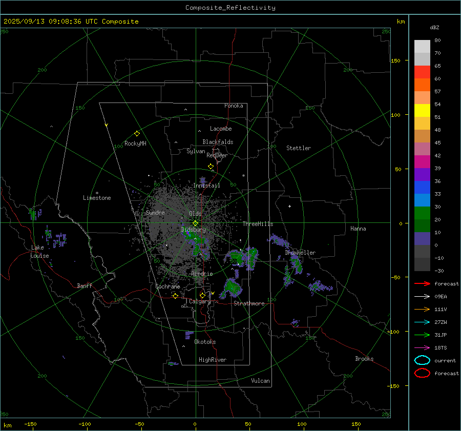Click the light gray 70–80 dBZ swatch
The height and width of the screenshot is (431, 461).
pos(422,47)
